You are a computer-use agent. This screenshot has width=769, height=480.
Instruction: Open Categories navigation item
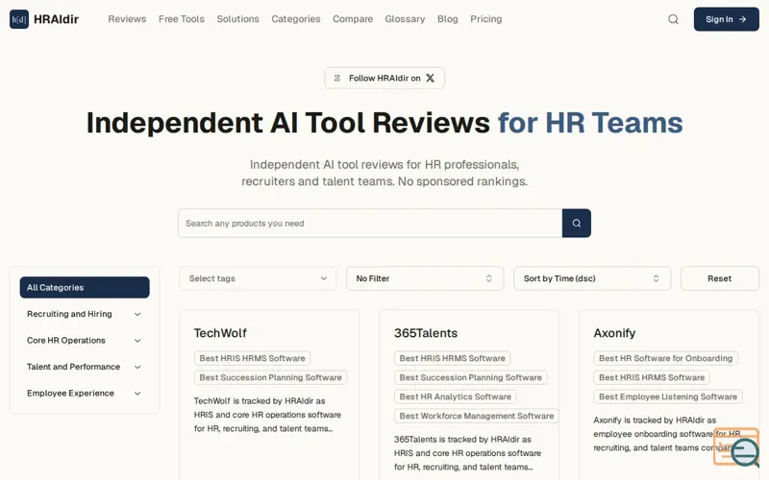[x=296, y=19]
